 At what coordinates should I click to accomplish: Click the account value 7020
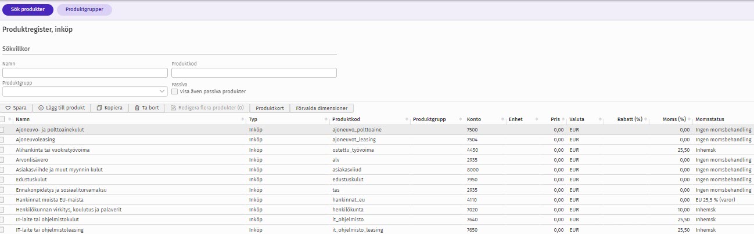(x=472, y=209)
